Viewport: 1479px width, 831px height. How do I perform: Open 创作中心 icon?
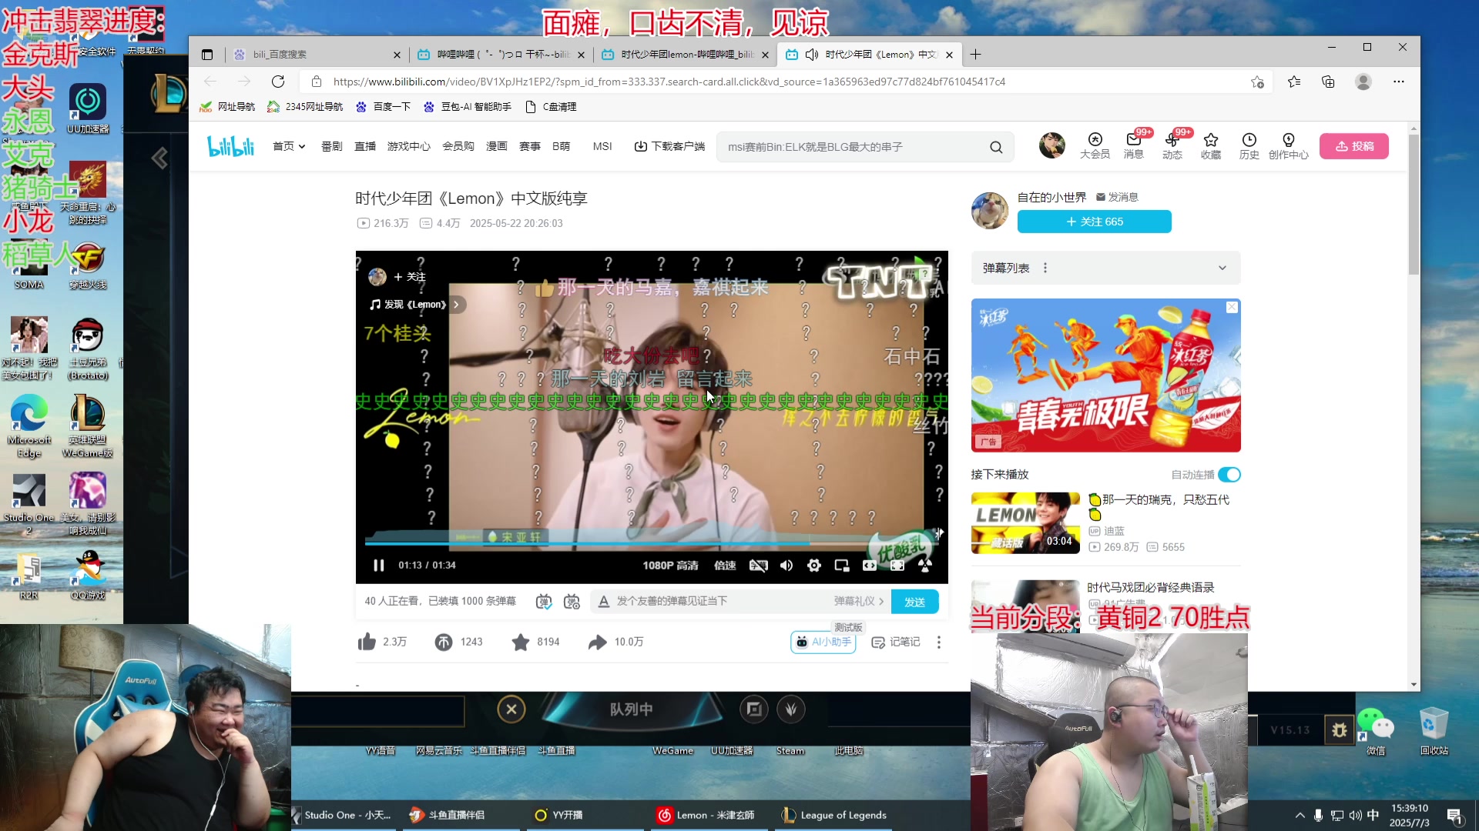click(x=1288, y=145)
